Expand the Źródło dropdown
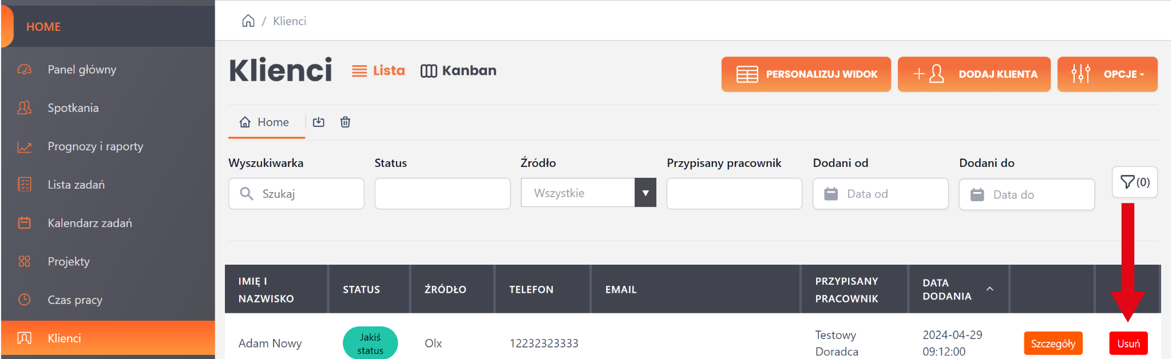The image size is (1172, 359). coord(645,193)
